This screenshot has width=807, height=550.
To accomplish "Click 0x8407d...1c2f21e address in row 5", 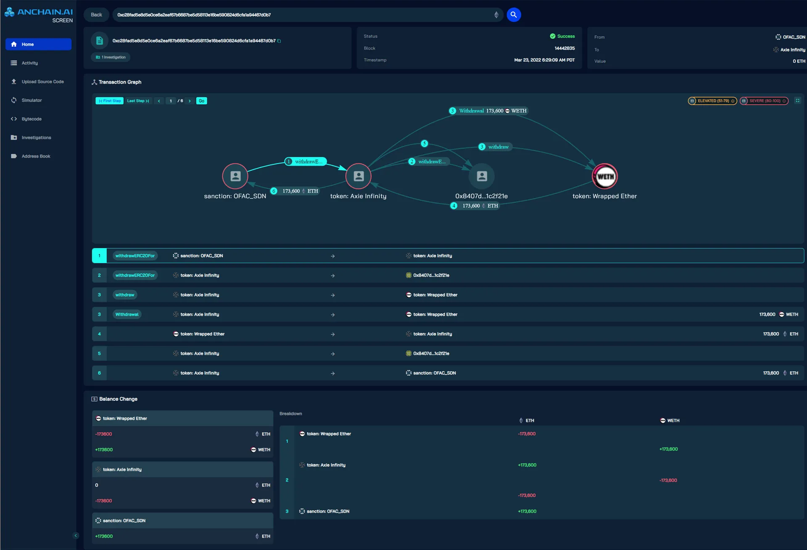I will 431,354.
